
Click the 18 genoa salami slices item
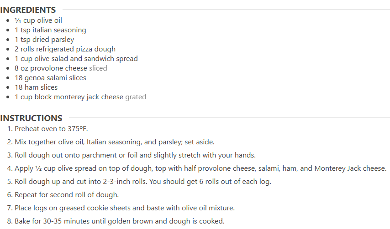pyautogui.click(x=50, y=78)
